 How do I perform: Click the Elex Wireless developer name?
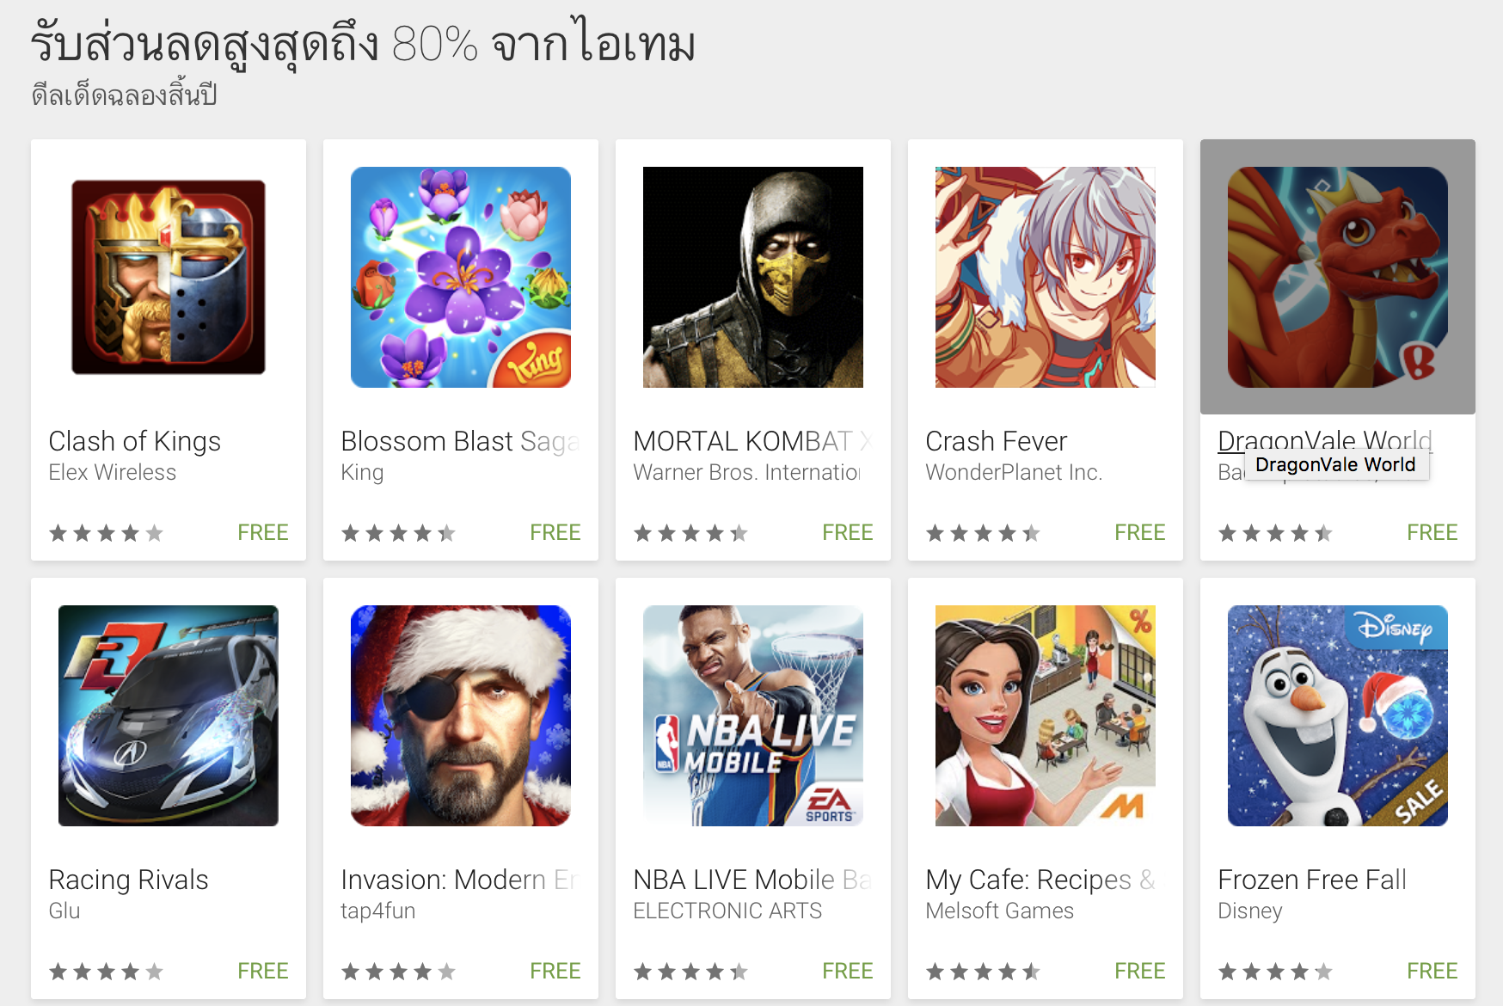113,472
